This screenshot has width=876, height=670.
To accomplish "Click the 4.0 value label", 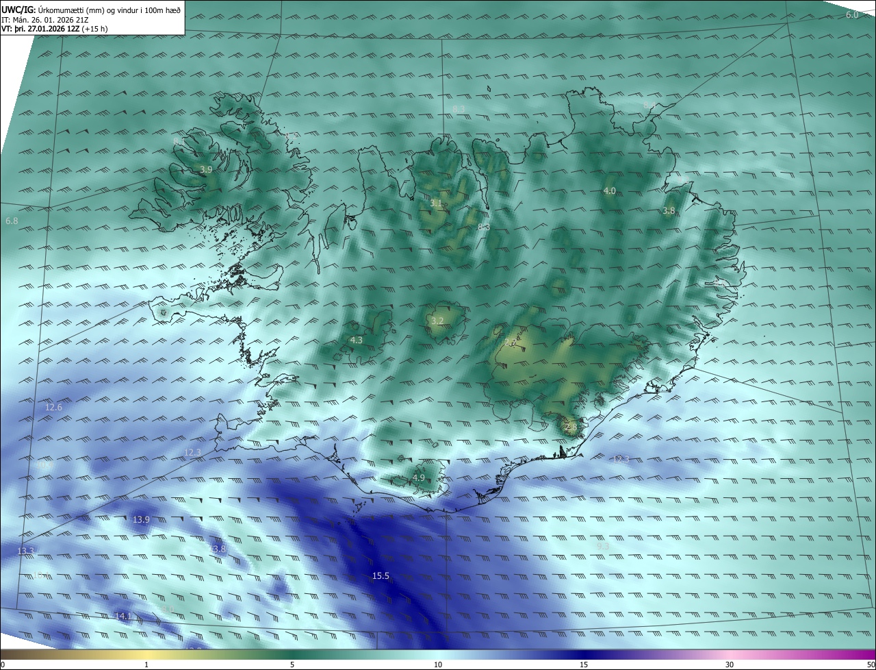I will pyautogui.click(x=609, y=190).
